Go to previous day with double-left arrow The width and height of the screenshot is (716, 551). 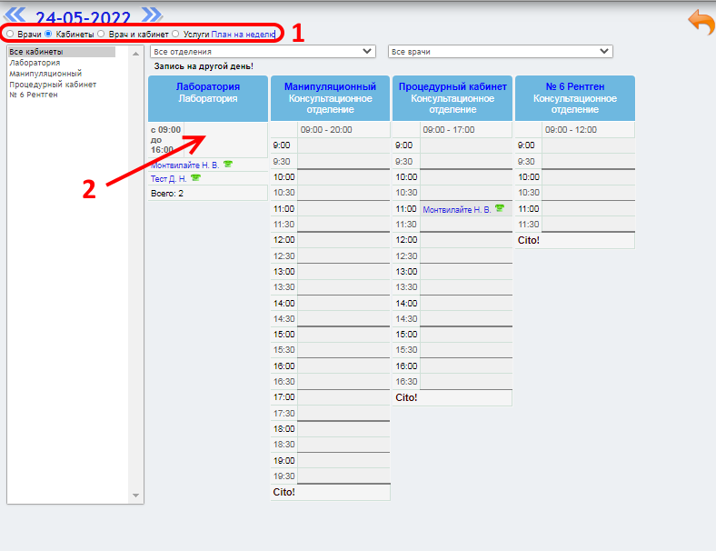tap(16, 15)
